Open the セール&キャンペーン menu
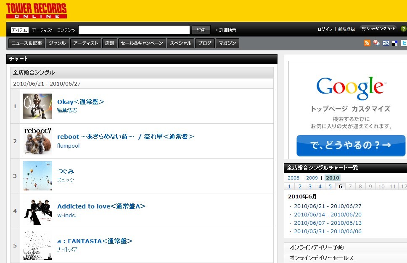This screenshot has width=407, height=263. tap(142, 43)
